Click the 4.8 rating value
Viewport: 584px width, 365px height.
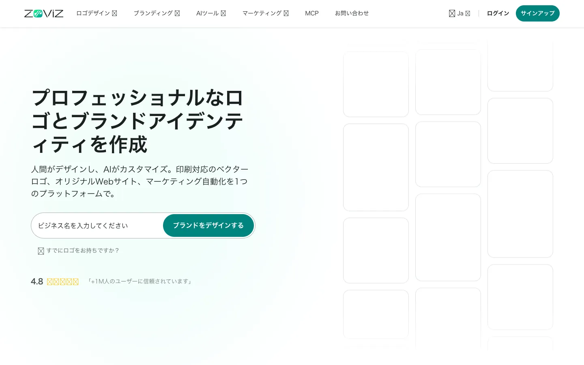pyautogui.click(x=37, y=281)
